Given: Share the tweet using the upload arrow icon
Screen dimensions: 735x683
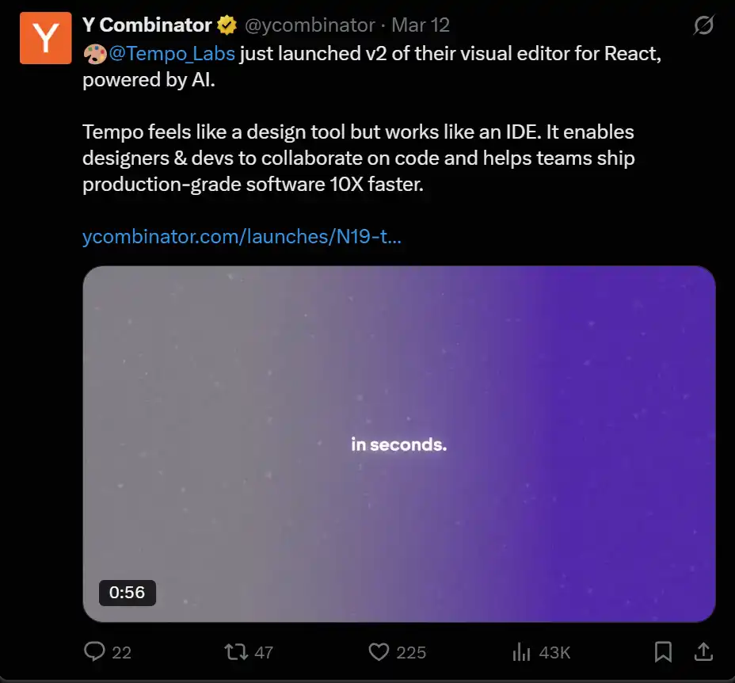Looking at the screenshot, I should [703, 652].
